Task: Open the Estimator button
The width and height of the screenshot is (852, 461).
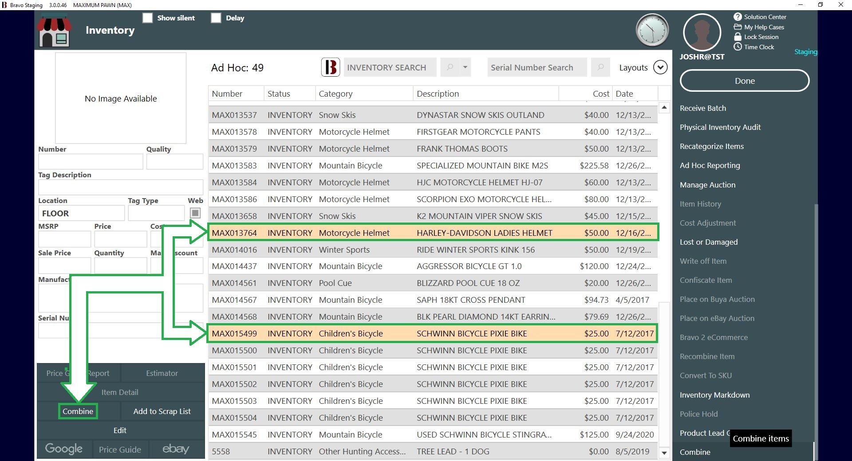Action: click(x=162, y=373)
